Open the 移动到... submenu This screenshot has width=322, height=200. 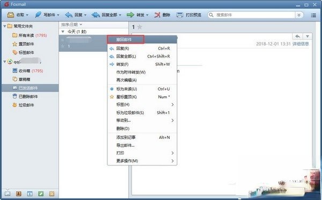(142, 120)
